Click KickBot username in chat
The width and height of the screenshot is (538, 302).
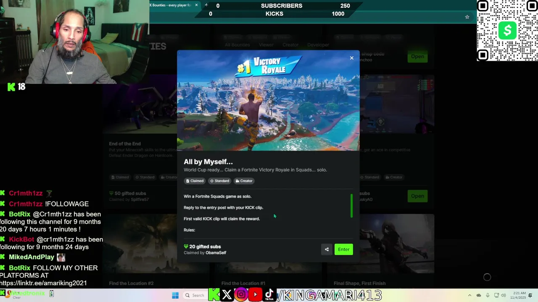(21, 240)
